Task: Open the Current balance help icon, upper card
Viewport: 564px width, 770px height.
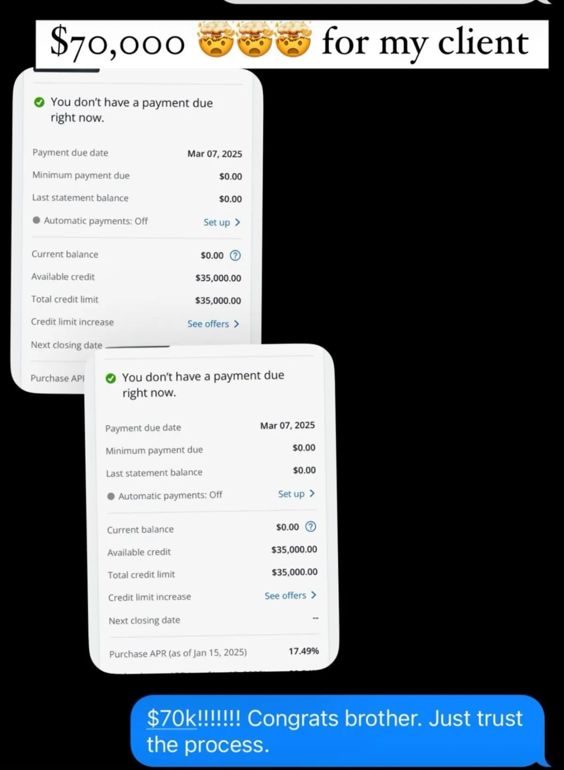Action: (x=235, y=255)
